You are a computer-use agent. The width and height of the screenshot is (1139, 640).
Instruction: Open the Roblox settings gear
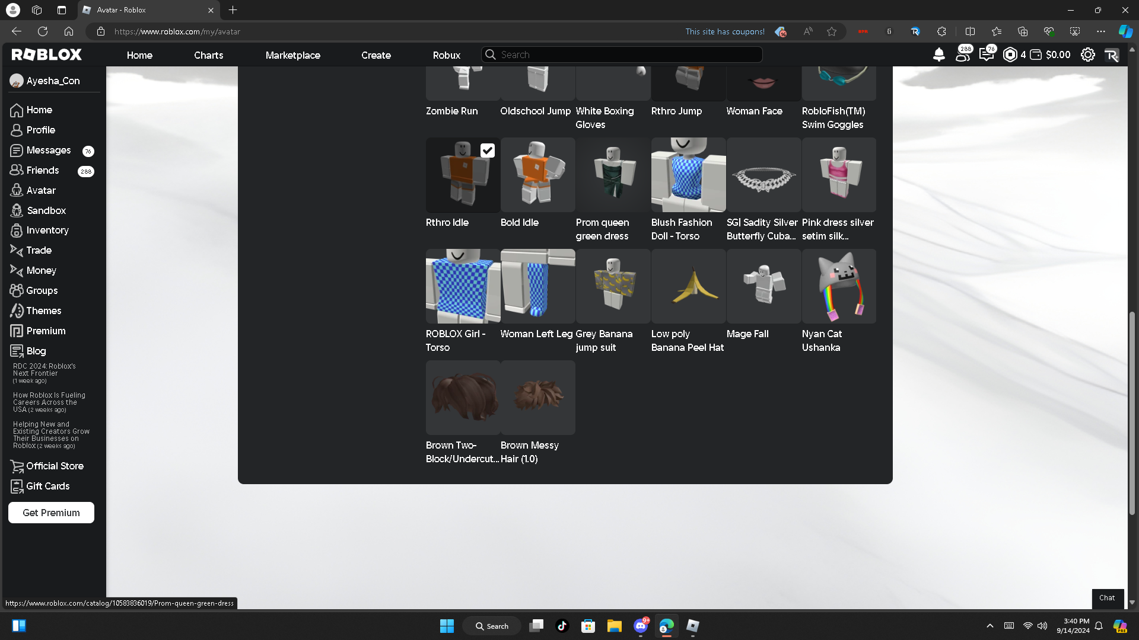point(1087,55)
